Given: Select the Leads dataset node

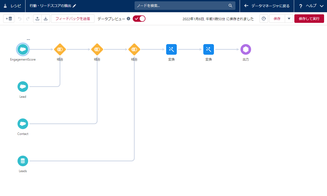Looking at the screenshot, I should point(23,161).
